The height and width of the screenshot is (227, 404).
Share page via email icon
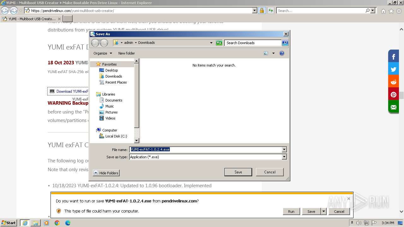394,107
